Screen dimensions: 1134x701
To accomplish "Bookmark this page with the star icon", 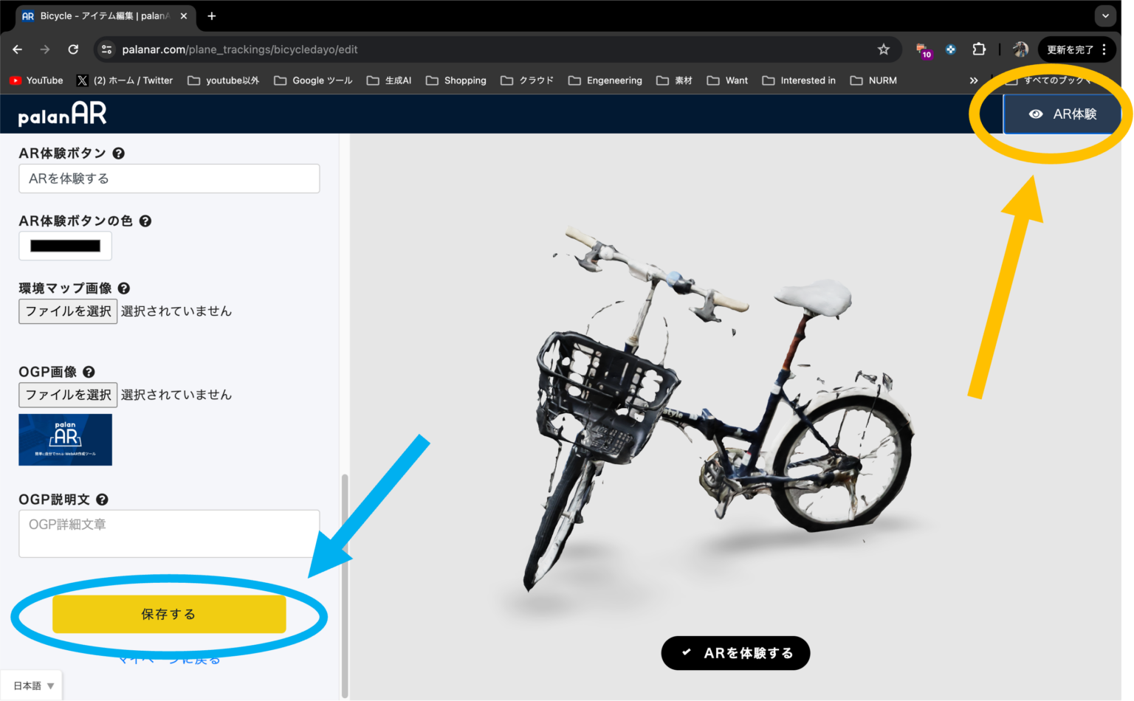I will click(883, 49).
